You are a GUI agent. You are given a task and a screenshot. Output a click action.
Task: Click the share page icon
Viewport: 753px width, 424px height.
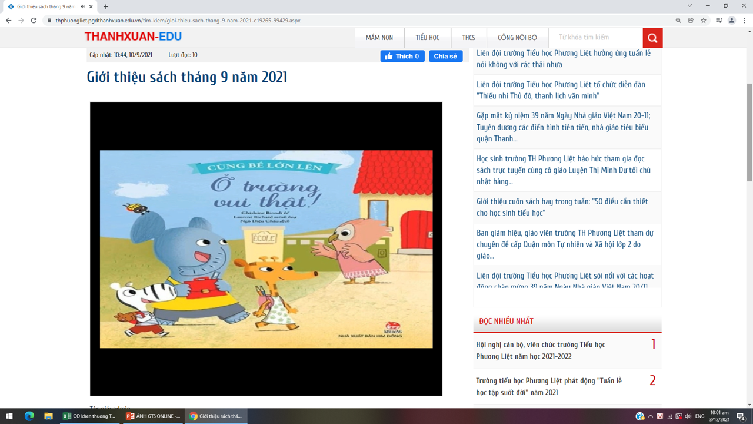click(x=691, y=21)
